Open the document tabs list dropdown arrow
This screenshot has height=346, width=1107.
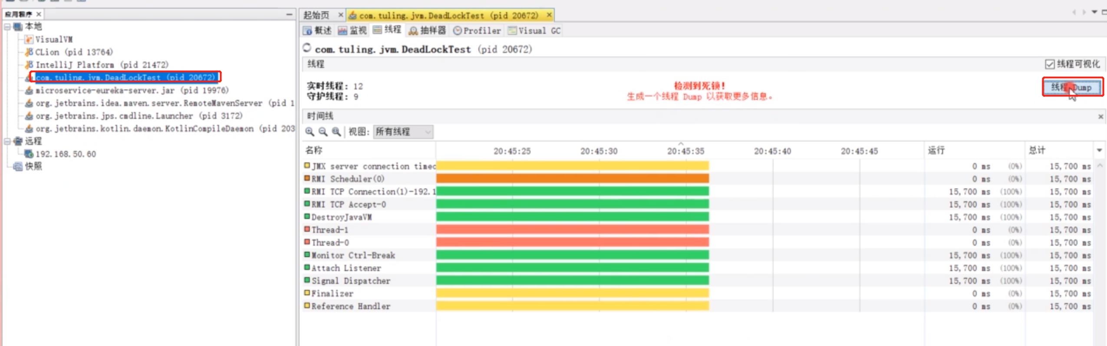tap(1094, 12)
